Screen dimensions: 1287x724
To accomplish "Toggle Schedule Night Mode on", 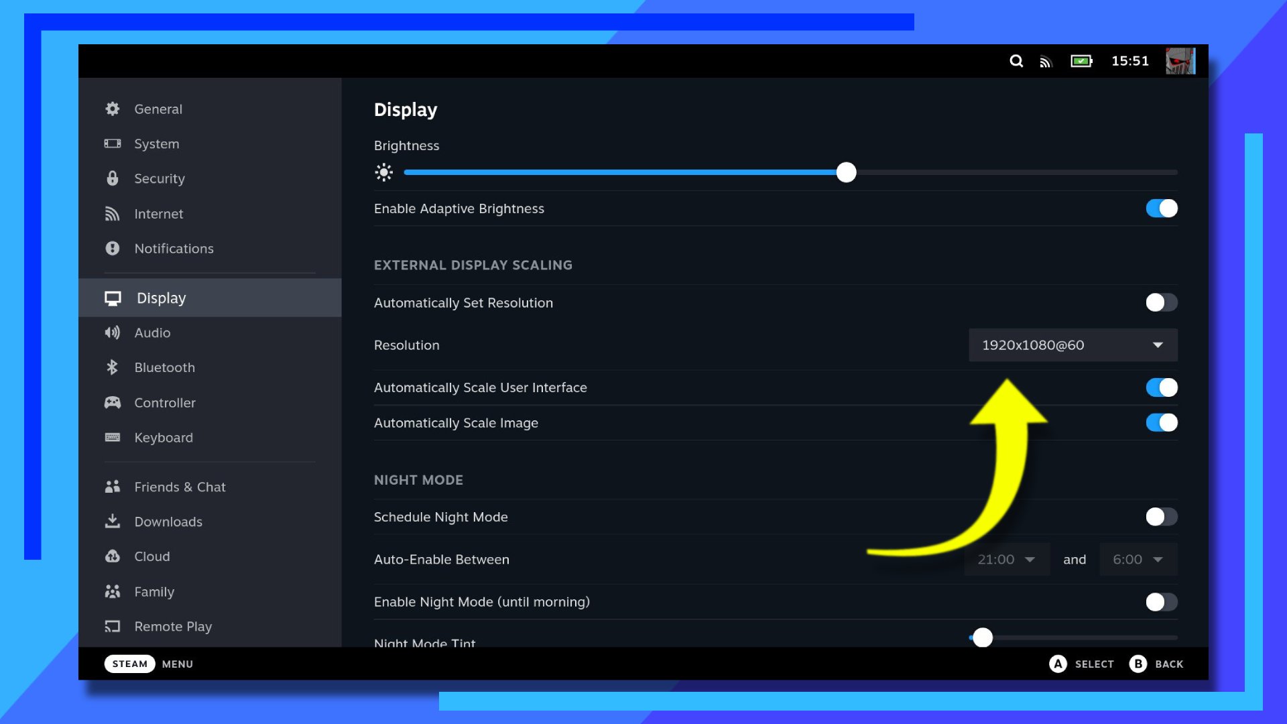I will pyautogui.click(x=1161, y=517).
